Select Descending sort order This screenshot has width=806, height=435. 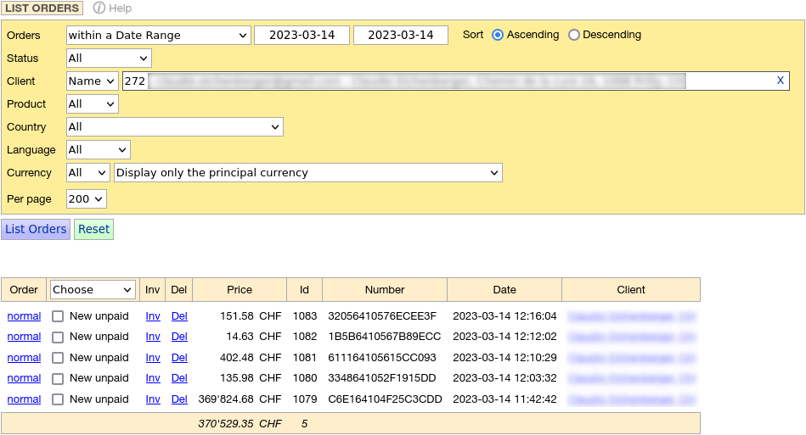(x=574, y=35)
